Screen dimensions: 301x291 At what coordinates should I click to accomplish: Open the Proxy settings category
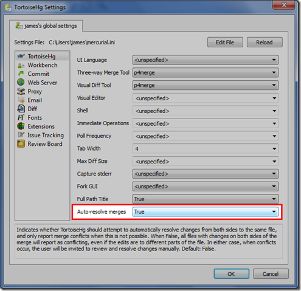43,91
